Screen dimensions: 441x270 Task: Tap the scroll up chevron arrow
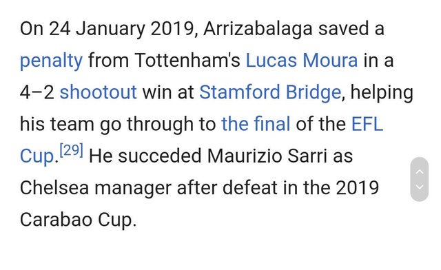tap(420, 172)
